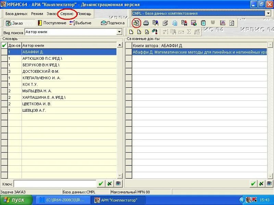Click the colored squares with down-arrow icon

155,32
